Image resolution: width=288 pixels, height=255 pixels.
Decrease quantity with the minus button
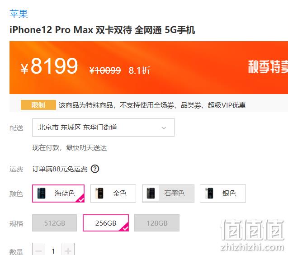coord(38,250)
